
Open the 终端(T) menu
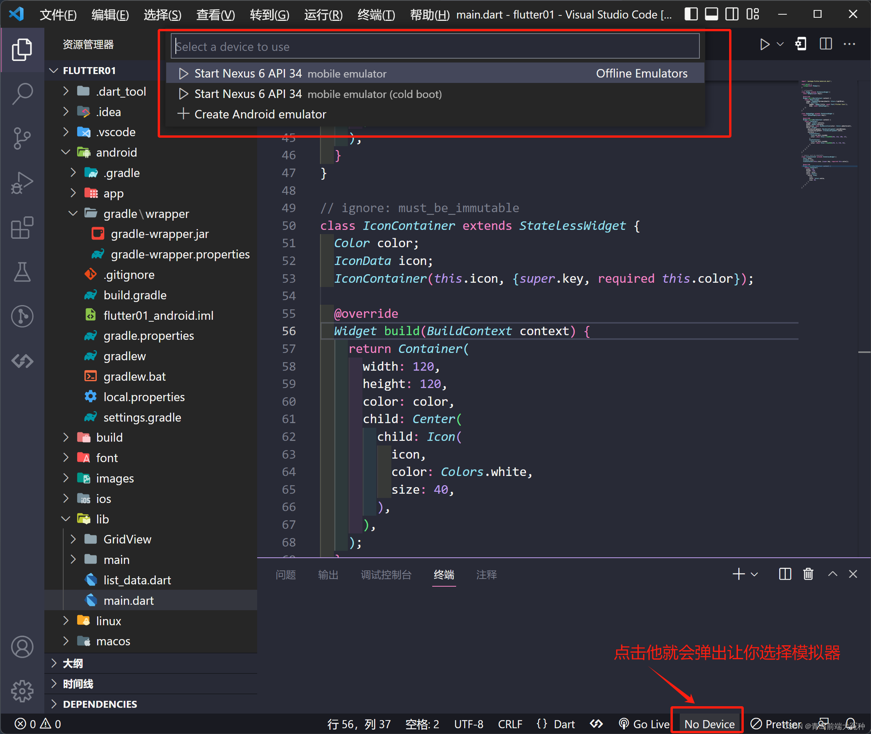(x=376, y=15)
